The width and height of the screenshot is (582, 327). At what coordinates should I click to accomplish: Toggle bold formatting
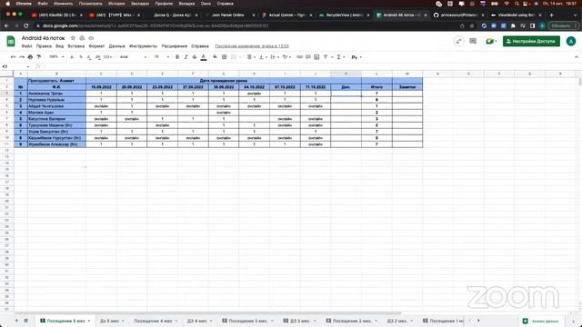pos(177,57)
